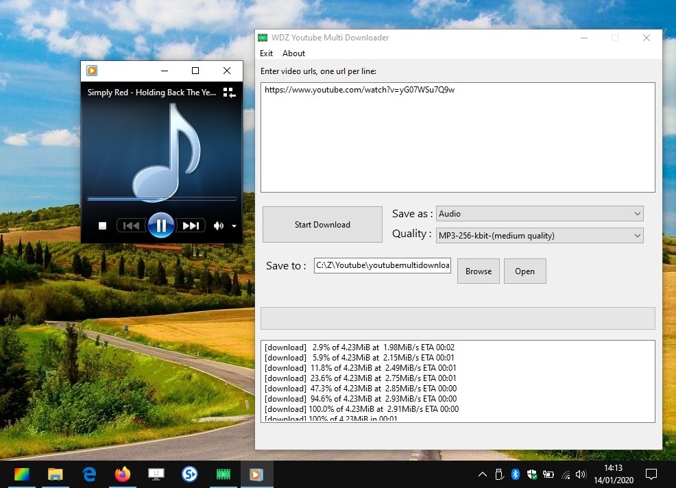Minimize the media player window
Screen dimensions: 676x488
click(x=165, y=71)
